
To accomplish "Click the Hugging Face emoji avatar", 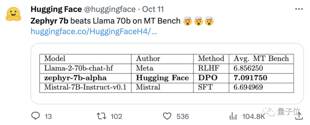I will pyautogui.click(x=13, y=14).
